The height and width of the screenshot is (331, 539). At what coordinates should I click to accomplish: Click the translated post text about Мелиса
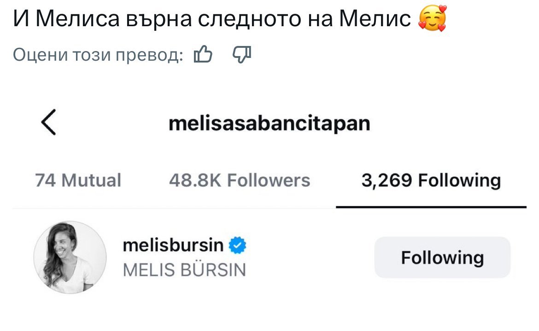212,18
